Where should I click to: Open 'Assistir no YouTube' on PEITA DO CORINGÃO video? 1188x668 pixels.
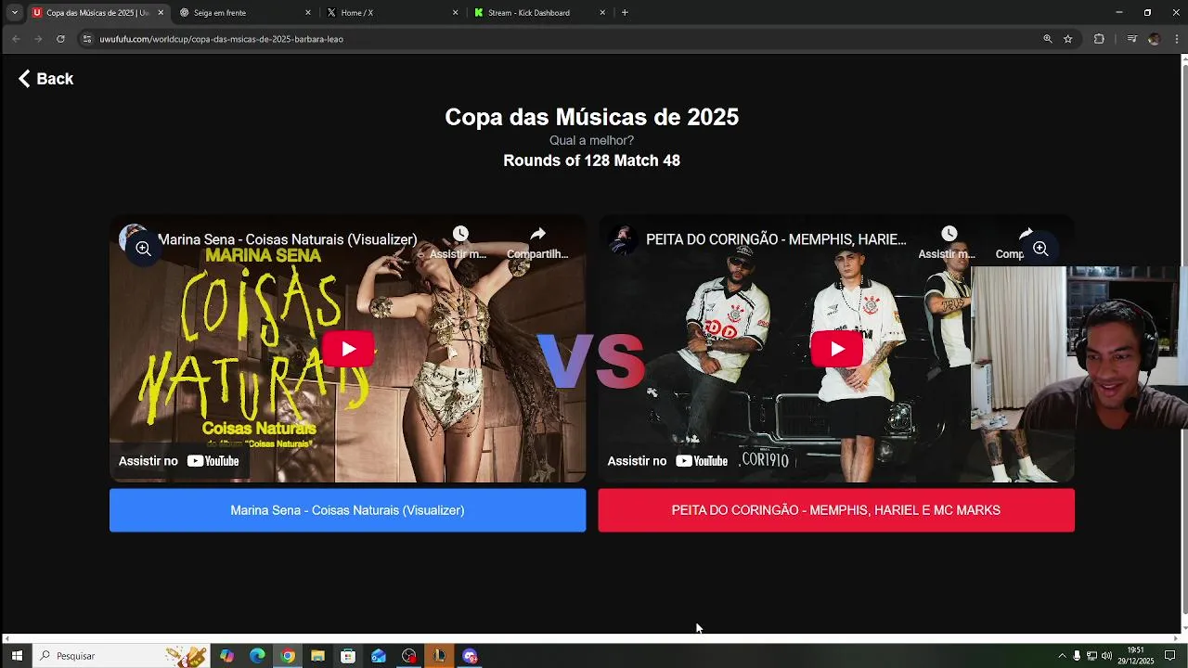(x=667, y=461)
